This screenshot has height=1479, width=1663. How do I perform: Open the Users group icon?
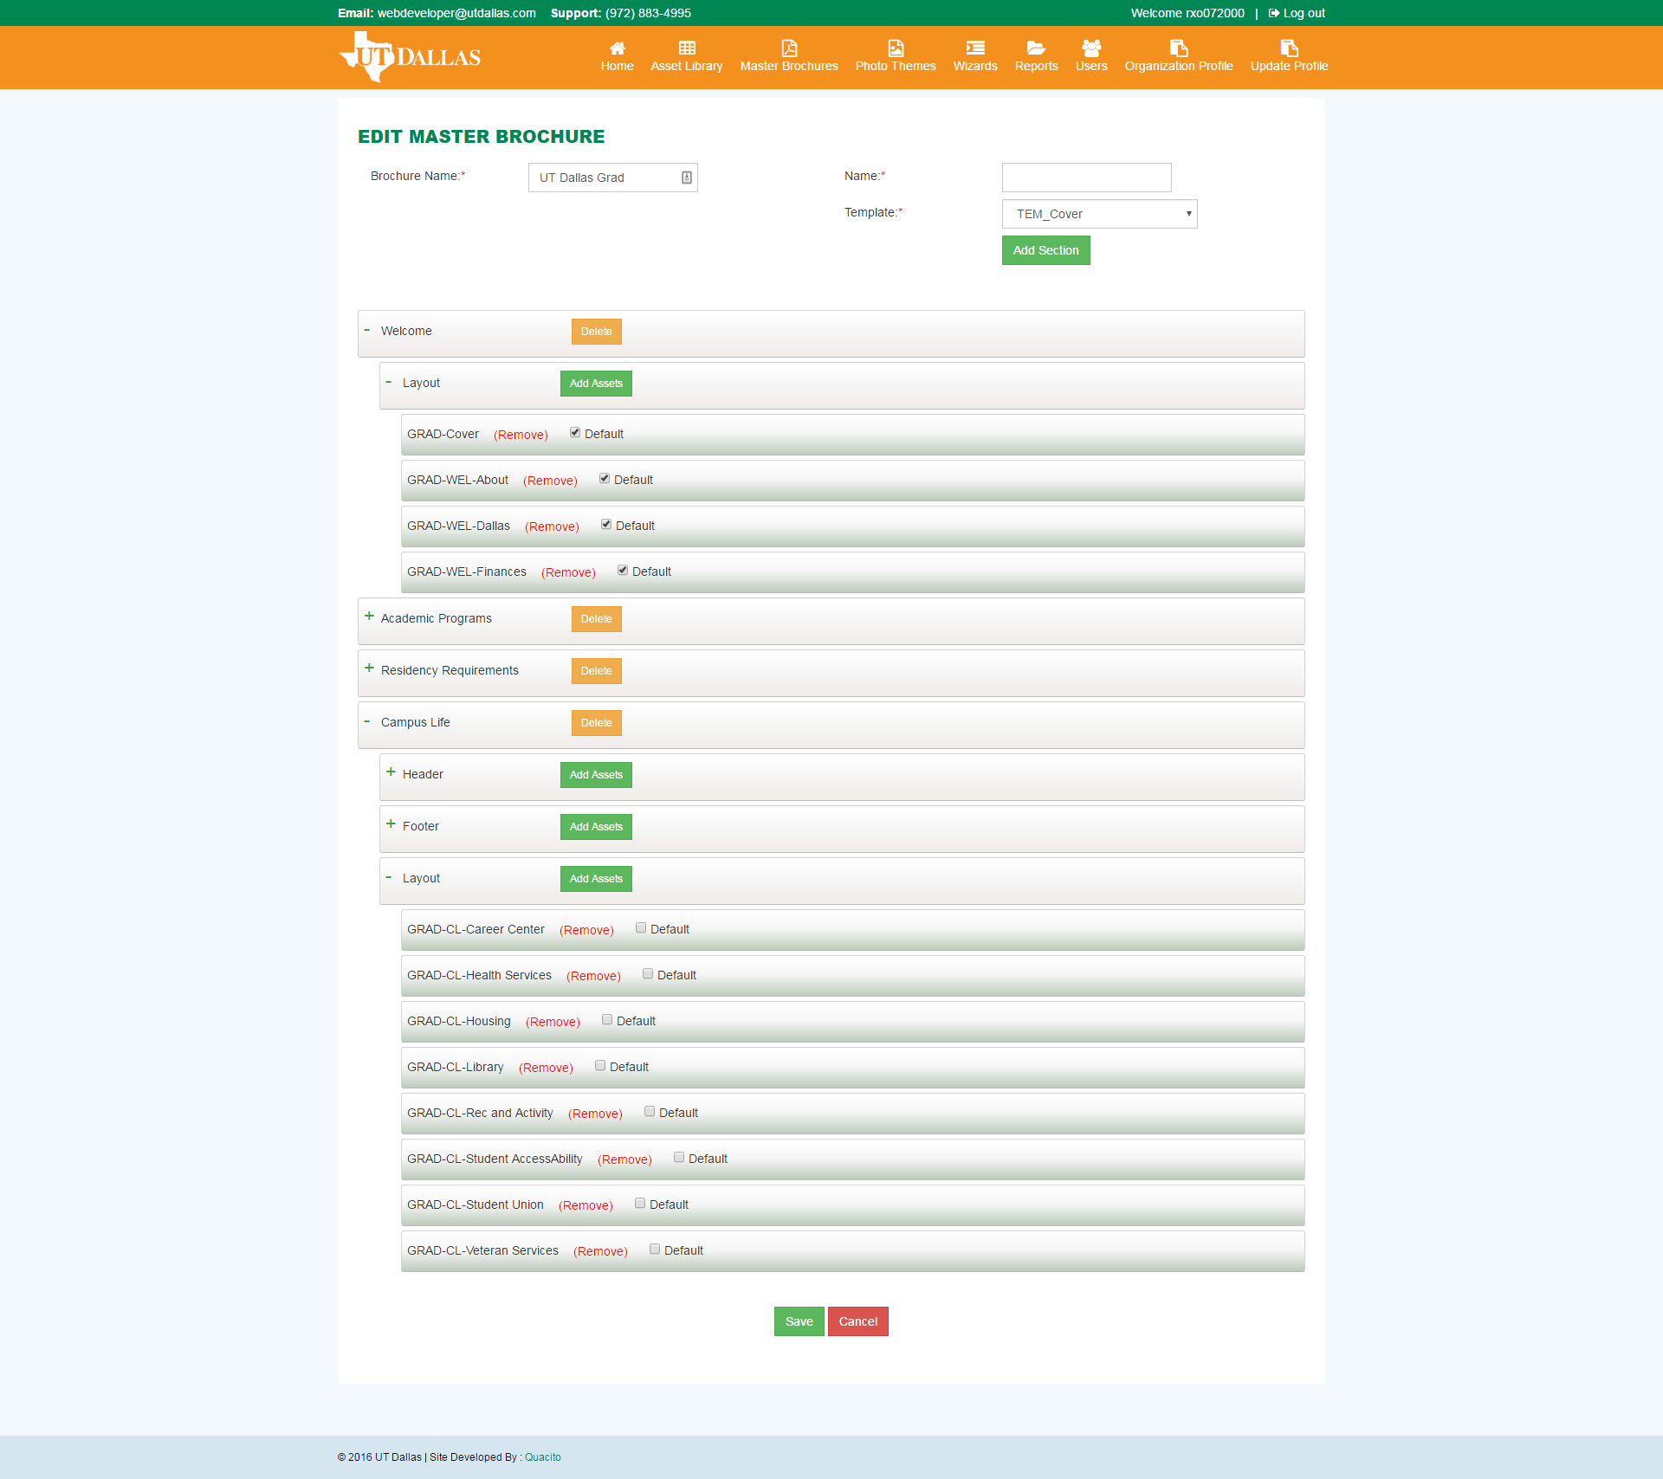pyautogui.click(x=1090, y=48)
